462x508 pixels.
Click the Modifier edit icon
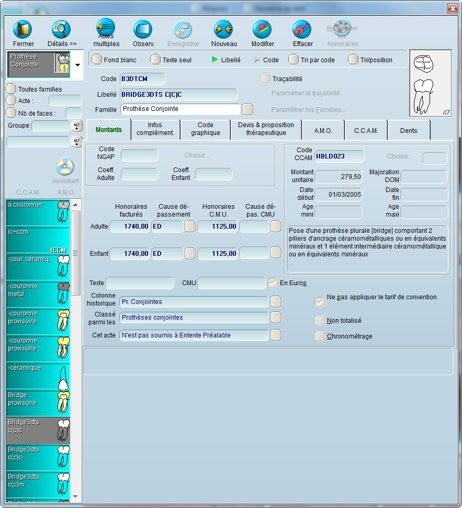(x=262, y=30)
